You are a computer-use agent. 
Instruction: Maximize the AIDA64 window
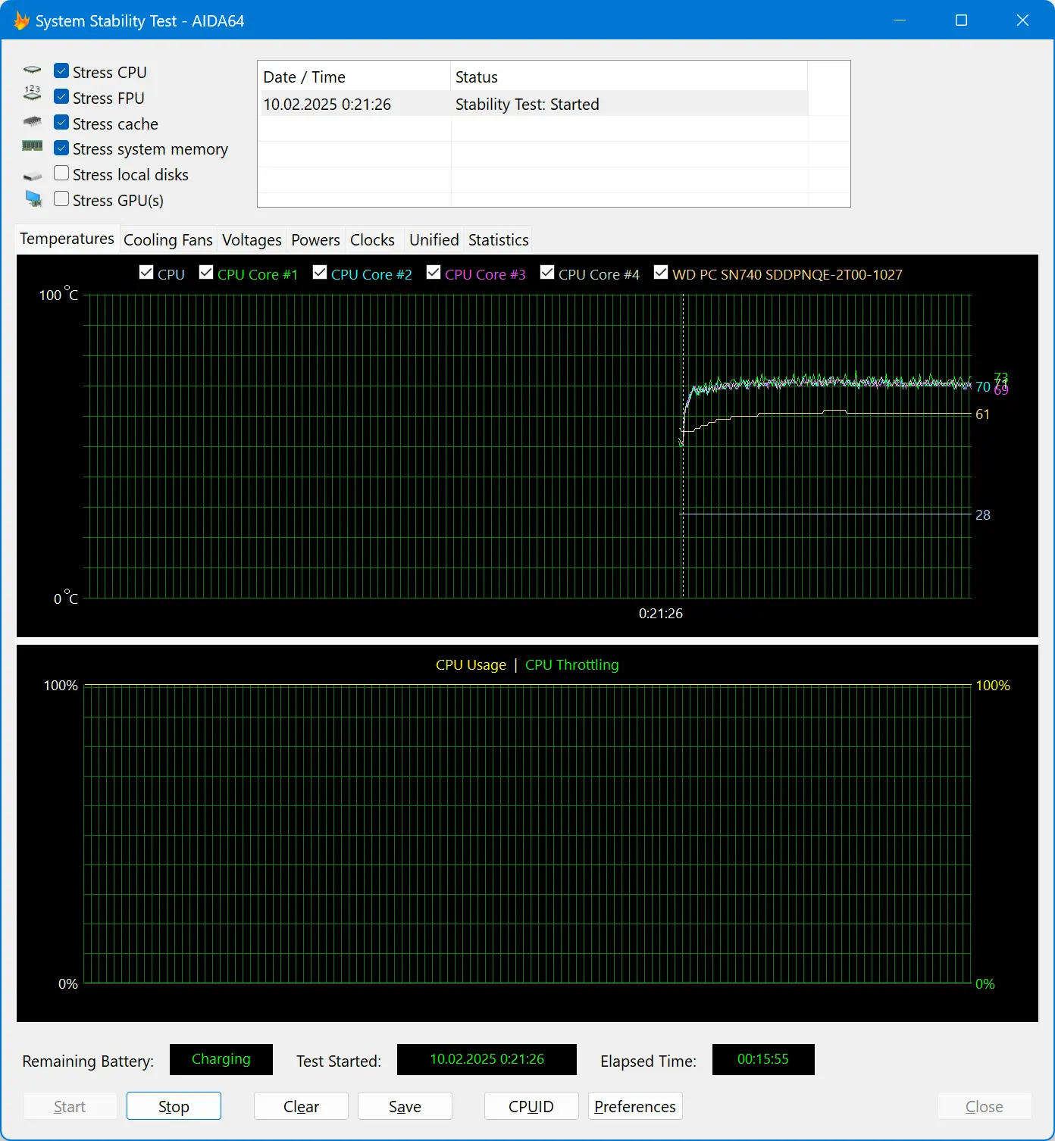pos(961,20)
